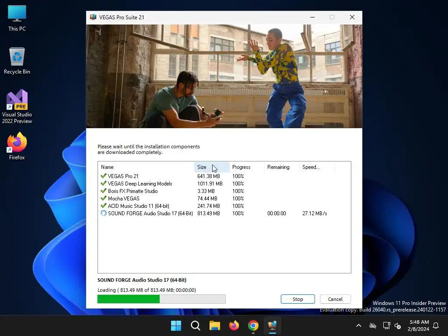The width and height of the screenshot is (448, 336).
Task: Open Google Chrome from taskbar
Action: 253,325
